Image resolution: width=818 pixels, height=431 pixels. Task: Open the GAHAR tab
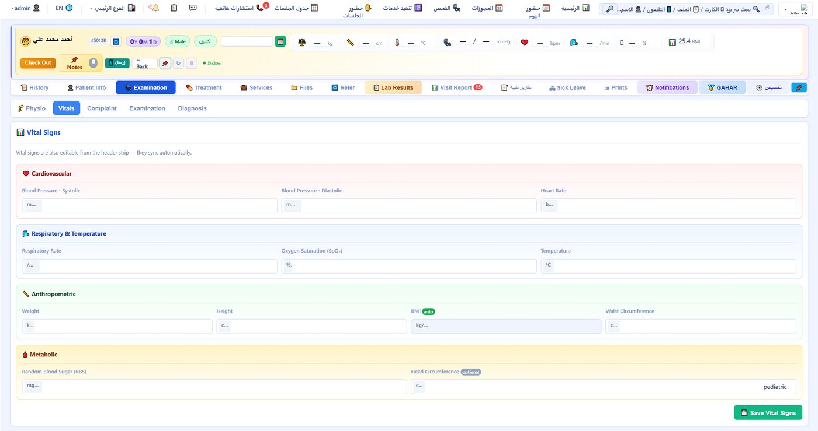pyautogui.click(x=722, y=87)
